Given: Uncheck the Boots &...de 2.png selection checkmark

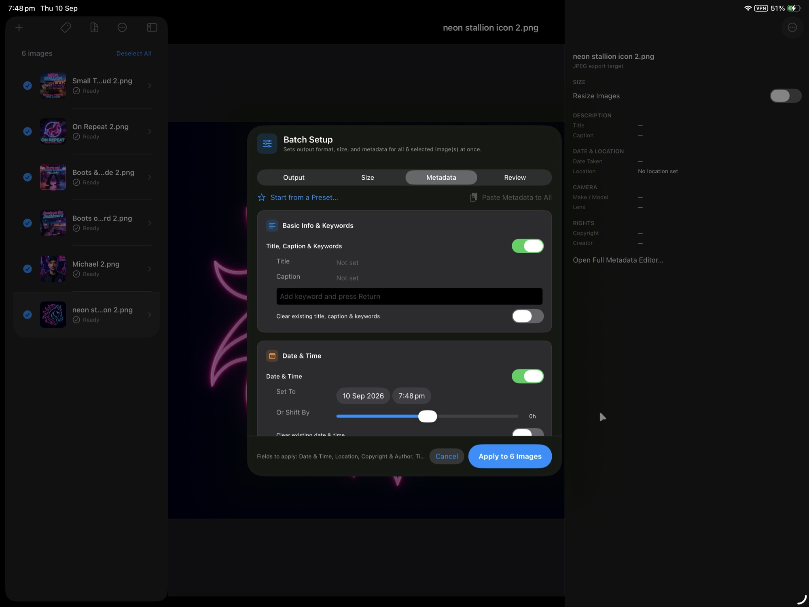Looking at the screenshot, I should [x=28, y=177].
